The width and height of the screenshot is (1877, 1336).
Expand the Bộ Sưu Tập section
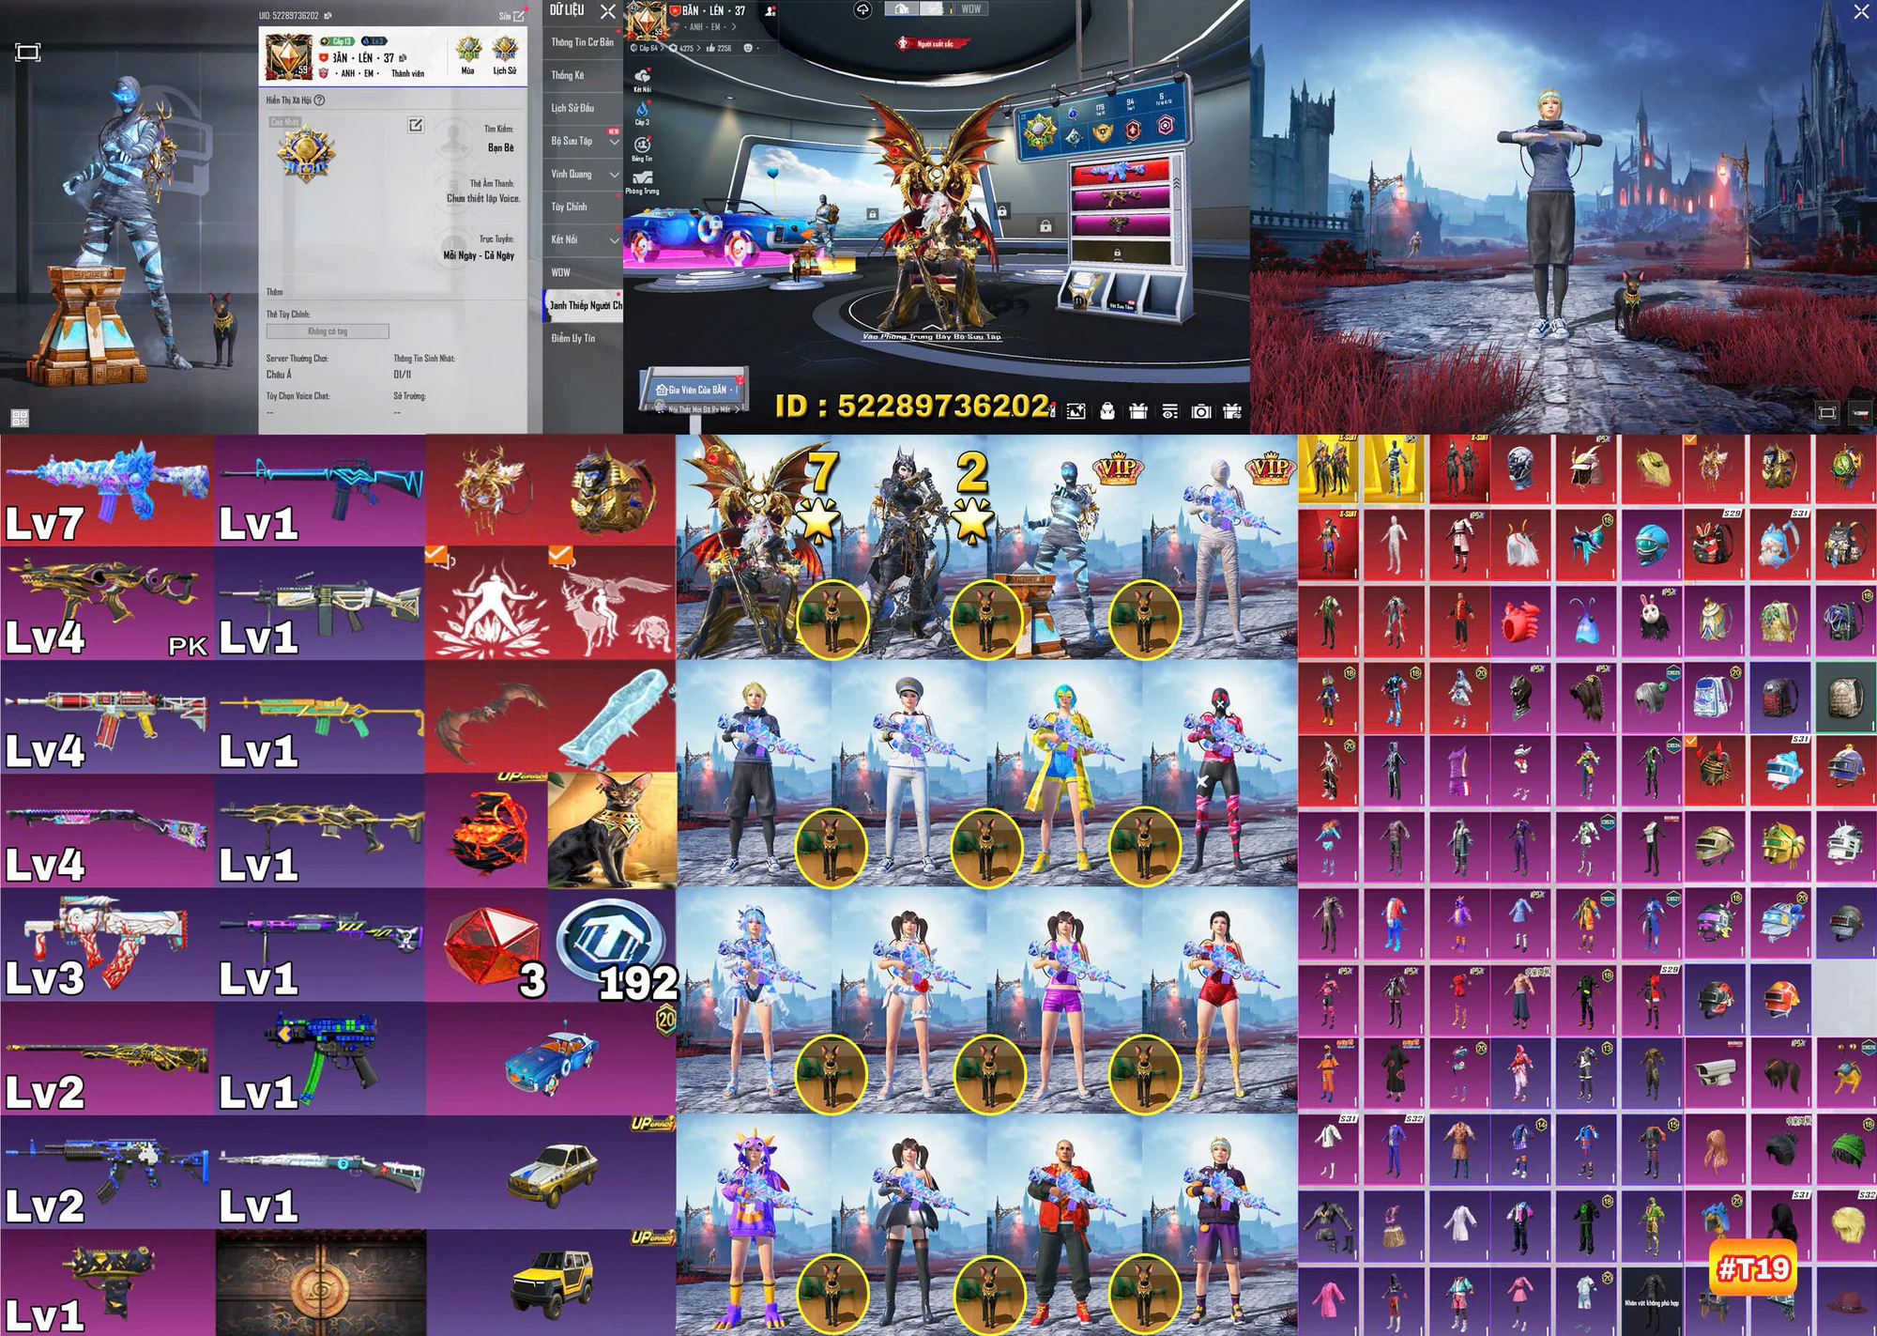(615, 142)
